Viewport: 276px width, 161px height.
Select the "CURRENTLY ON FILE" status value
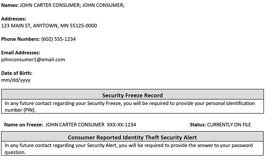[229, 125]
